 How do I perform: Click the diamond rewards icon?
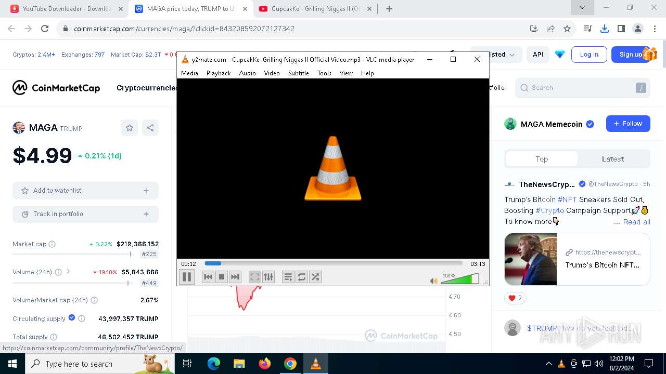click(x=560, y=55)
